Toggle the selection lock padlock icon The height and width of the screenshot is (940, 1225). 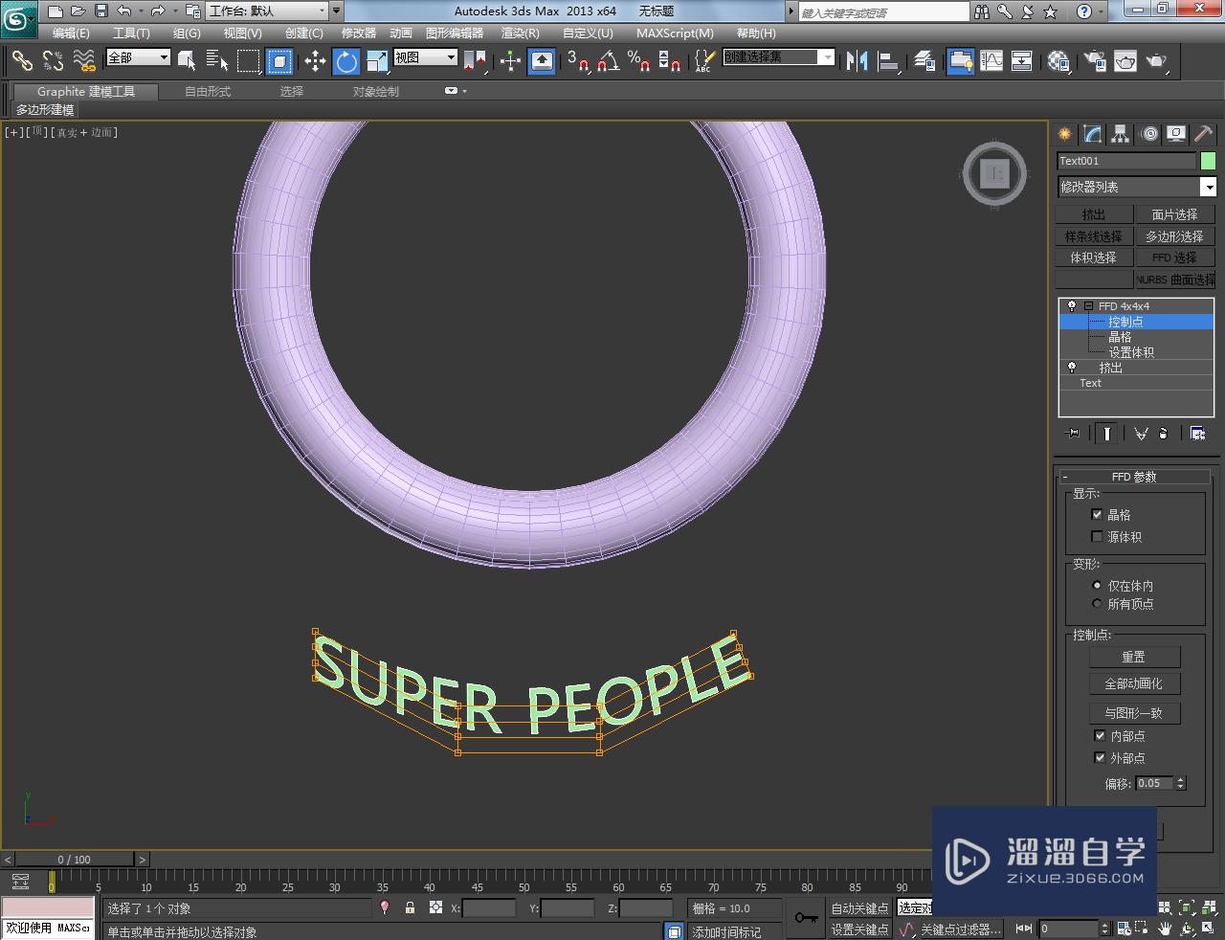[x=411, y=907]
